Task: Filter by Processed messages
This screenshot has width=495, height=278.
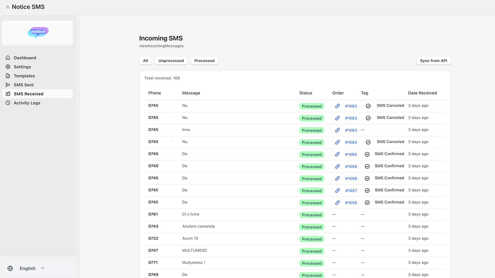Action: (x=204, y=61)
